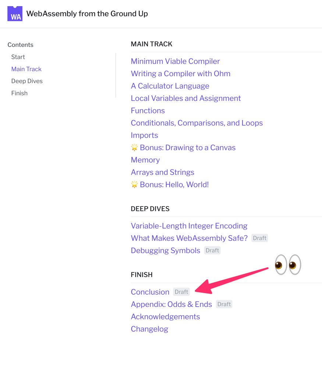Open What Makes WebAssembly Safe?
This screenshot has height=368, width=322.
(x=190, y=238)
